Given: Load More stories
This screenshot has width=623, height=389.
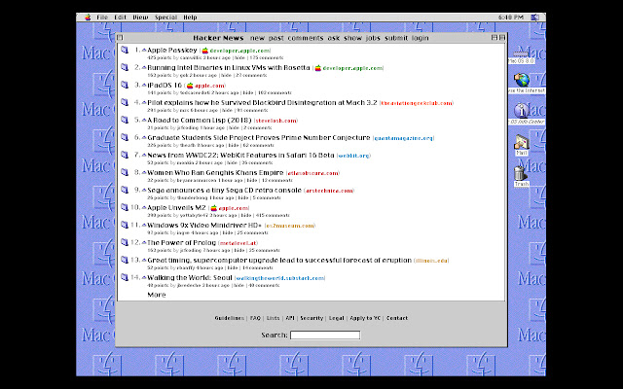Looking at the screenshot, I should [157, 295].
